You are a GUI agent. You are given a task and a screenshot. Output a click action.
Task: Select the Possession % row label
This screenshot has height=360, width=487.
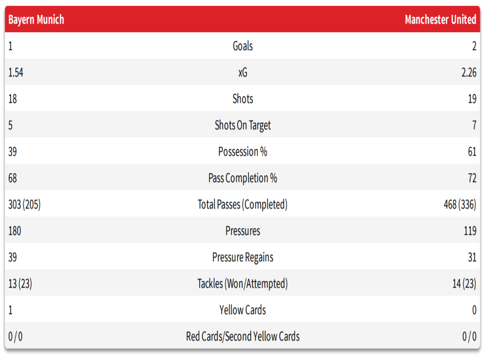pos(243,152)
